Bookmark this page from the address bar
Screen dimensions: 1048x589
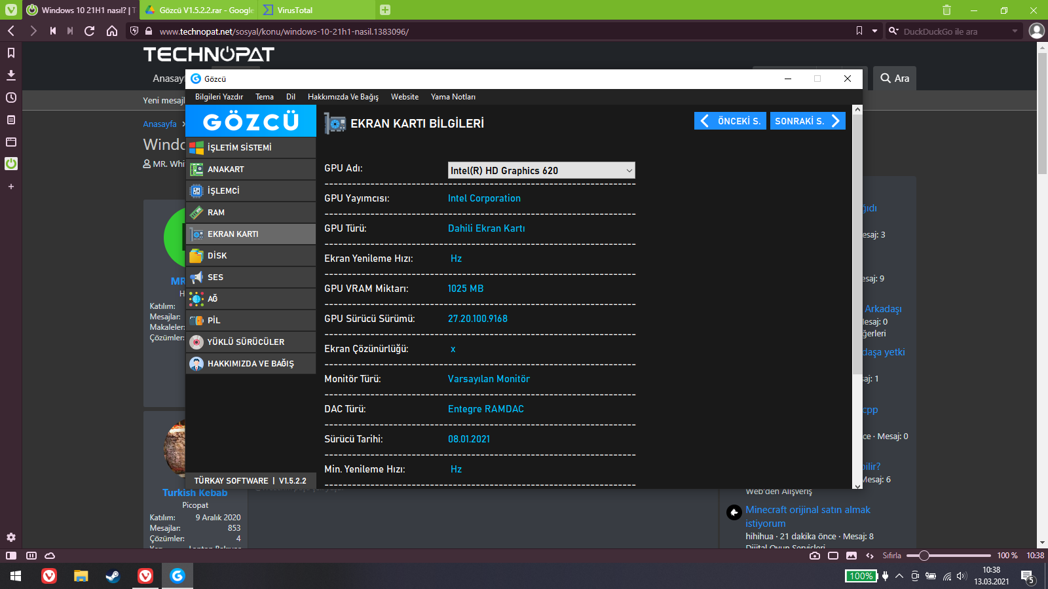click(x=859, y=31)
